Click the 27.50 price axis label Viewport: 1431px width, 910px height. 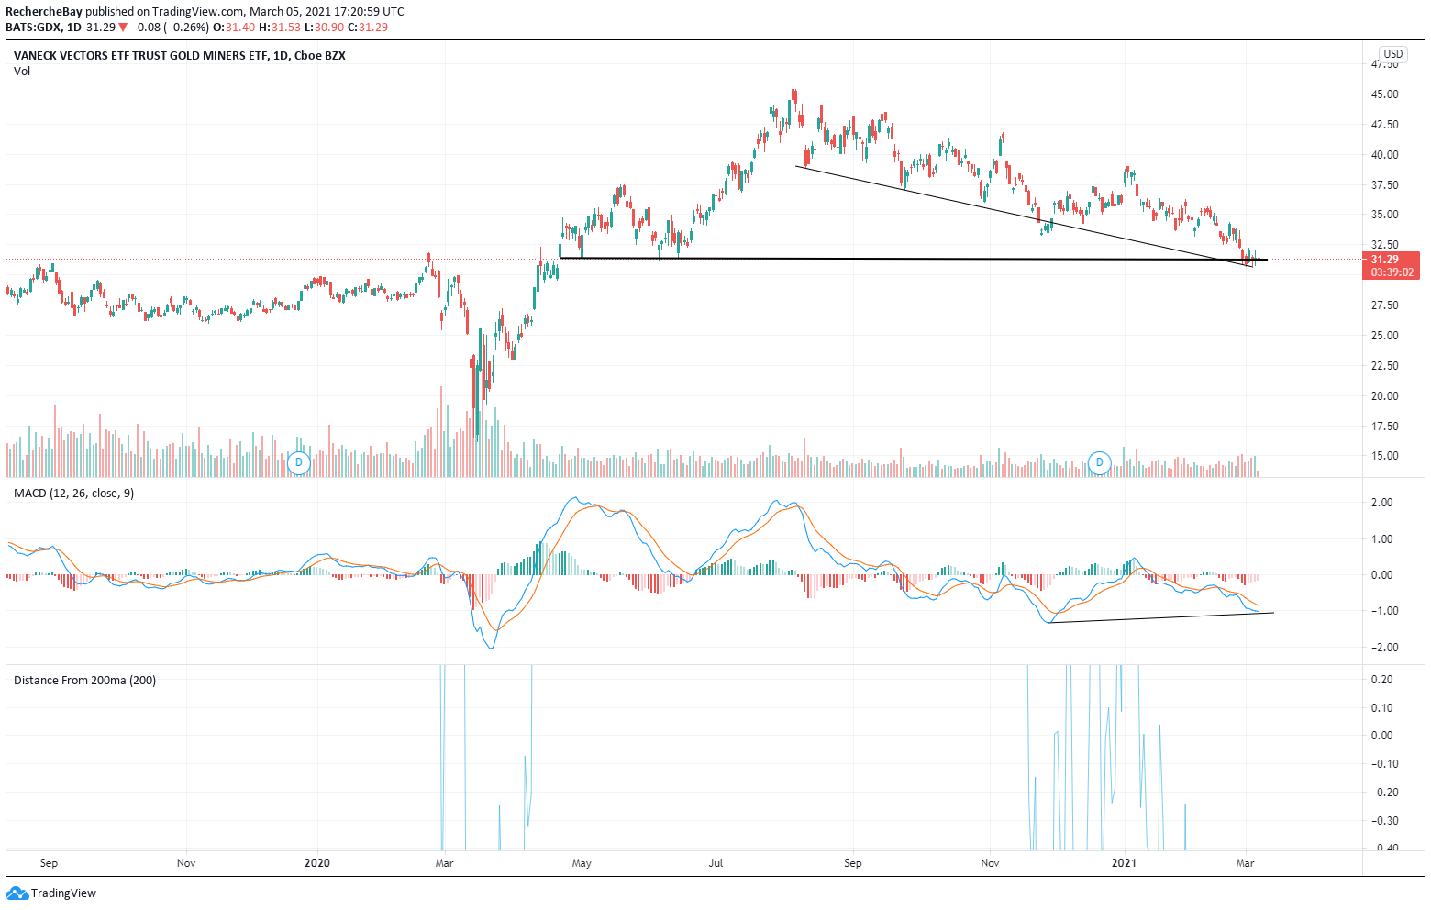(1384, 305)
